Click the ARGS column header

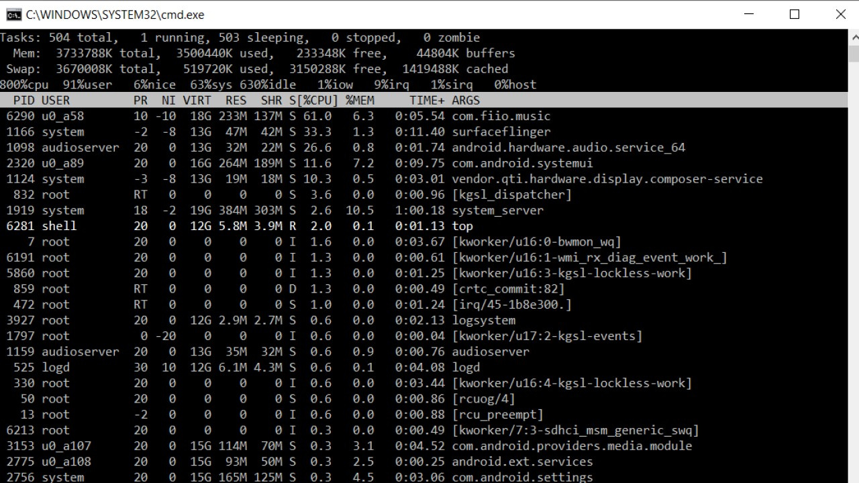[466, 101]
